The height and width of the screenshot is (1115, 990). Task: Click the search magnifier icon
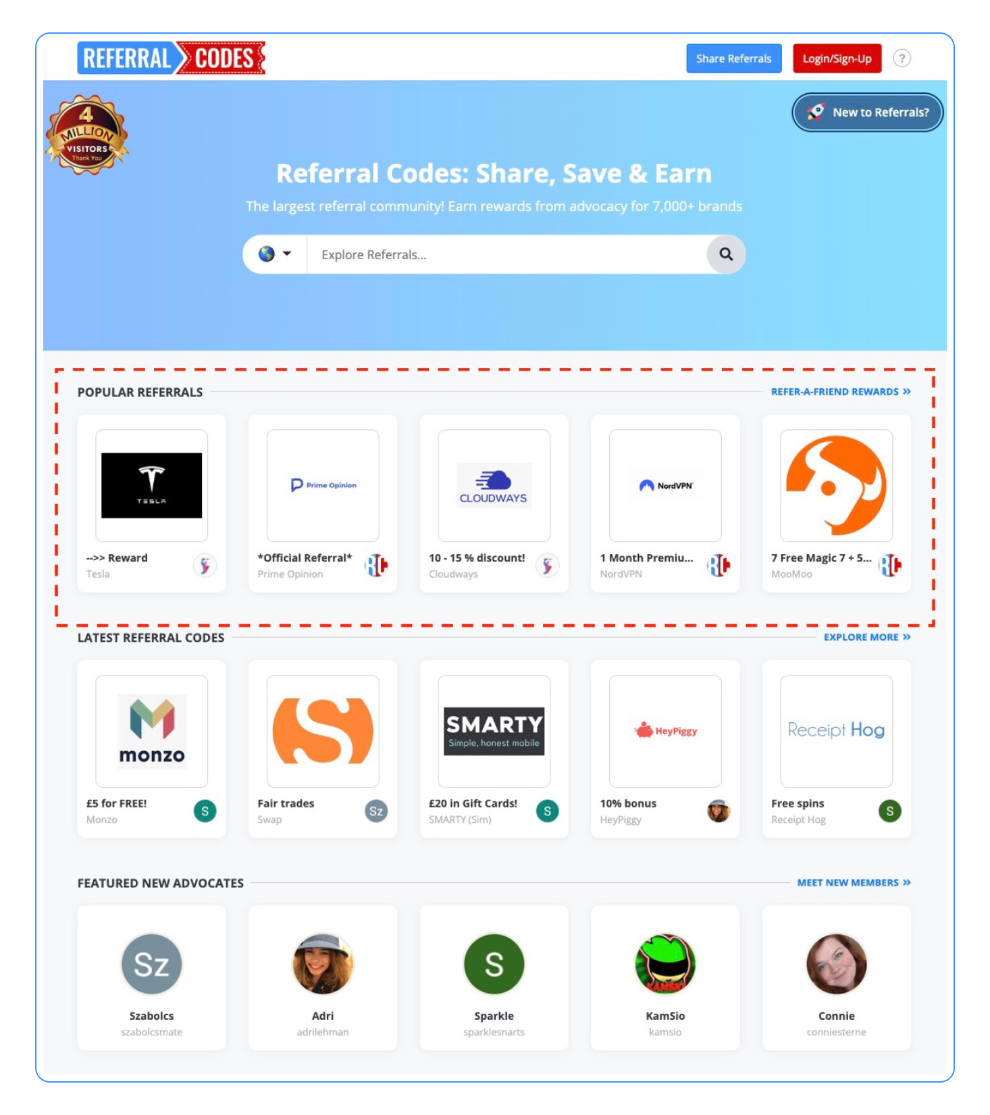click(726, 254)
